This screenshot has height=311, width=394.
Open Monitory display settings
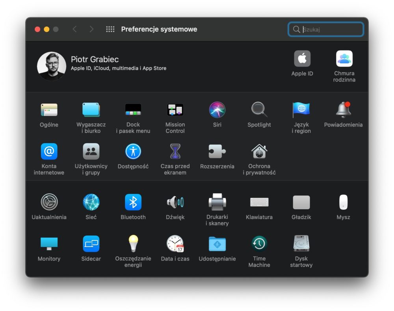click(x=49, y=243)
